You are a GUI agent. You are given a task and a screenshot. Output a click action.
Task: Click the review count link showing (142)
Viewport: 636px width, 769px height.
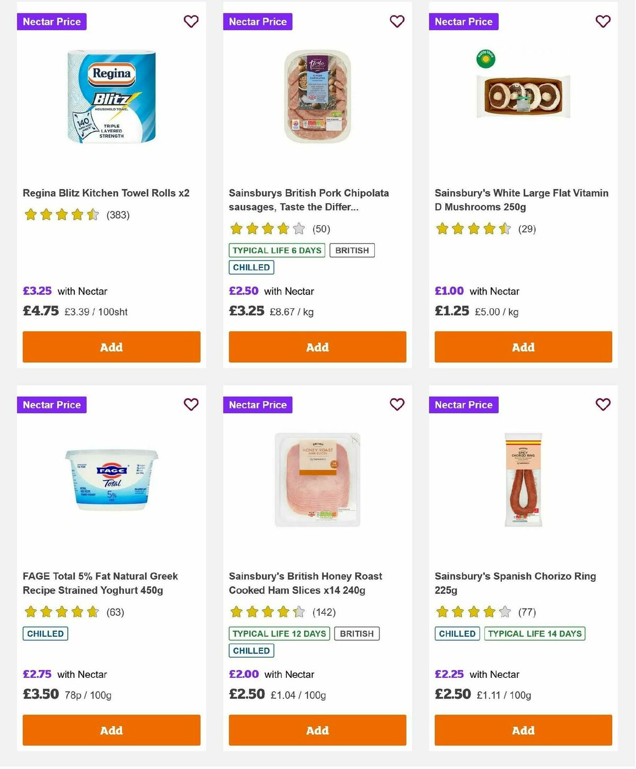pos(324,612)
